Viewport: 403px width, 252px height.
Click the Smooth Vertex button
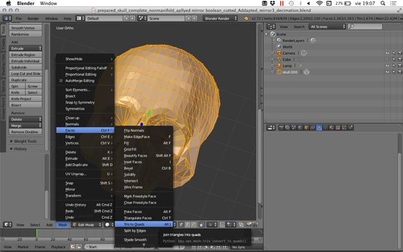pos(25,28)
